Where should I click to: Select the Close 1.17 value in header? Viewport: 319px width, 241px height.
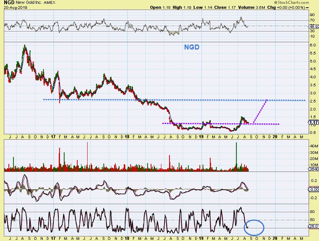[225, 8]
